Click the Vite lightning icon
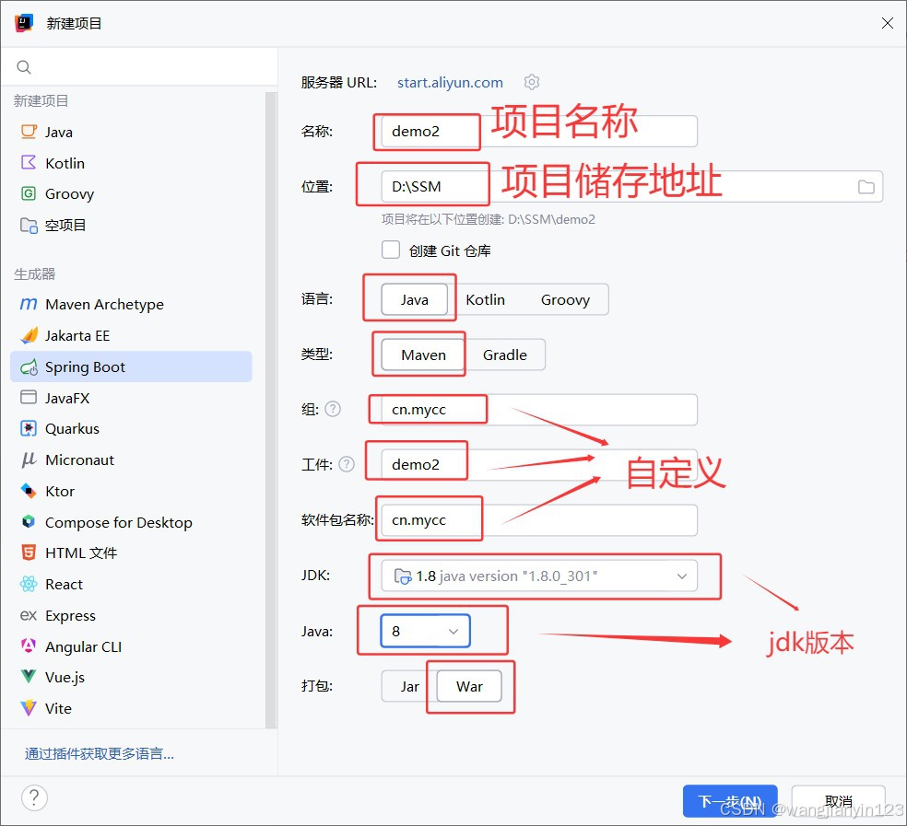Viewport: 907px width, 826px height. (x=29, y=708)
